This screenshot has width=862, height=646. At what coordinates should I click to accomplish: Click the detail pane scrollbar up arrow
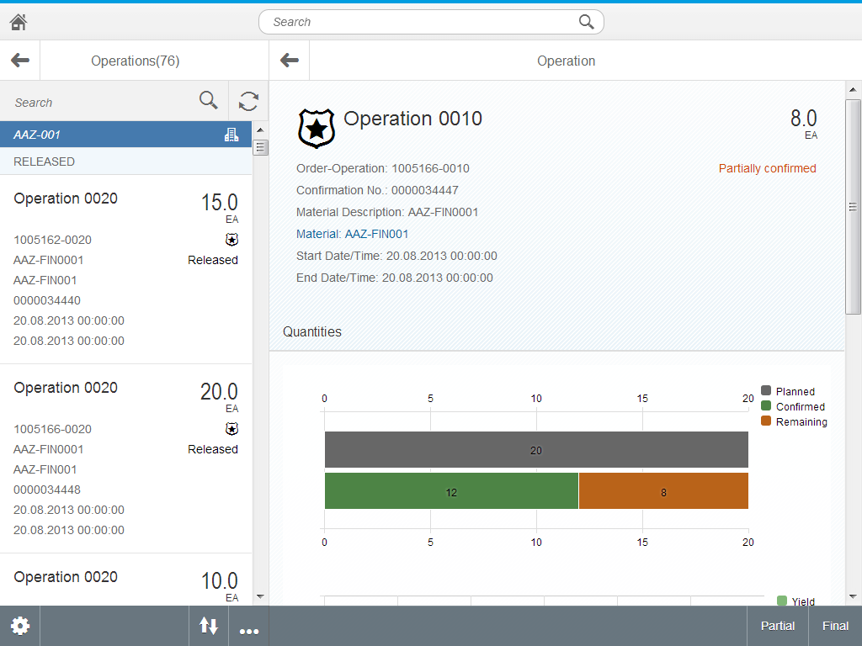(853, 89)
